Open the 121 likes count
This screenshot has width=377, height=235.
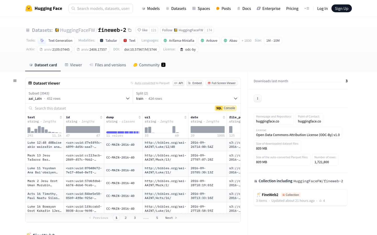click(x=154, y=30)
